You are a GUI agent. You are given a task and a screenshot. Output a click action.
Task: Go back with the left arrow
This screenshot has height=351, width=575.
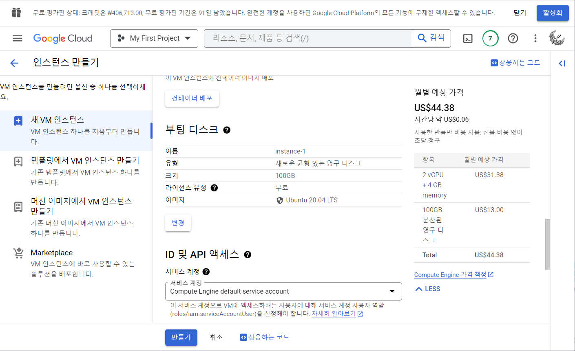pos(14,63)
